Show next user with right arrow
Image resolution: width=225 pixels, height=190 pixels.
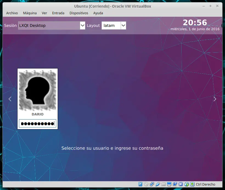pyautogui.click(x=215, y=99)
